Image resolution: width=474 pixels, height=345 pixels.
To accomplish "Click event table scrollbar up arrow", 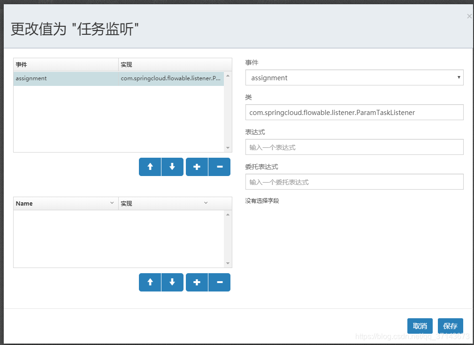I will [x=228, y=76].
